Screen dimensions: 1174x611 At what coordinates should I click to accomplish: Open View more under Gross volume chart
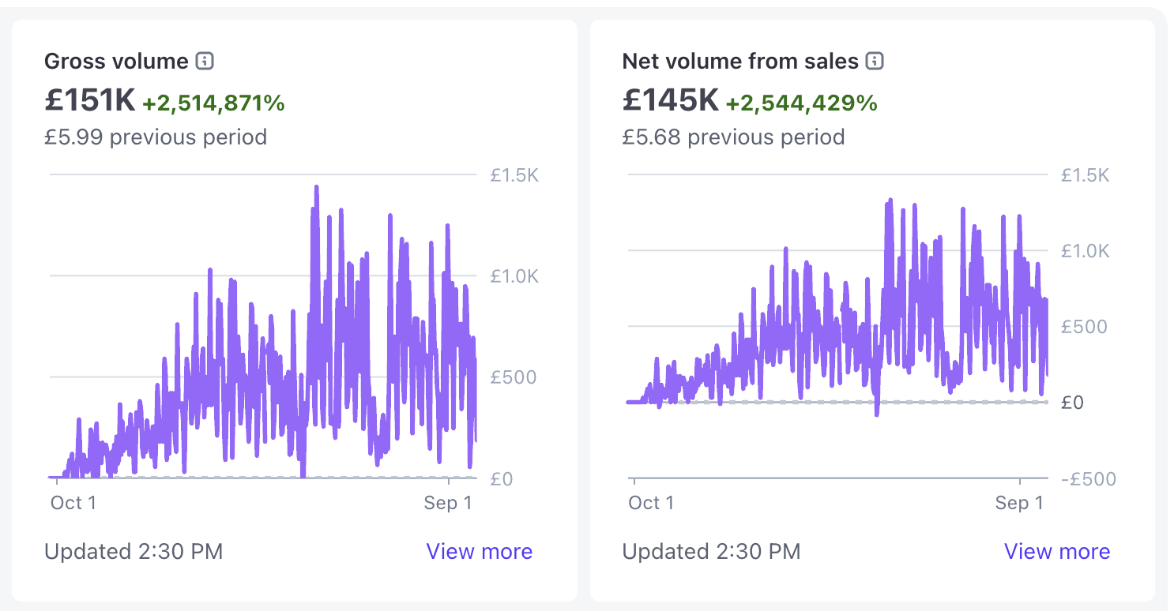pyautogui.click(x=479, y=551)
